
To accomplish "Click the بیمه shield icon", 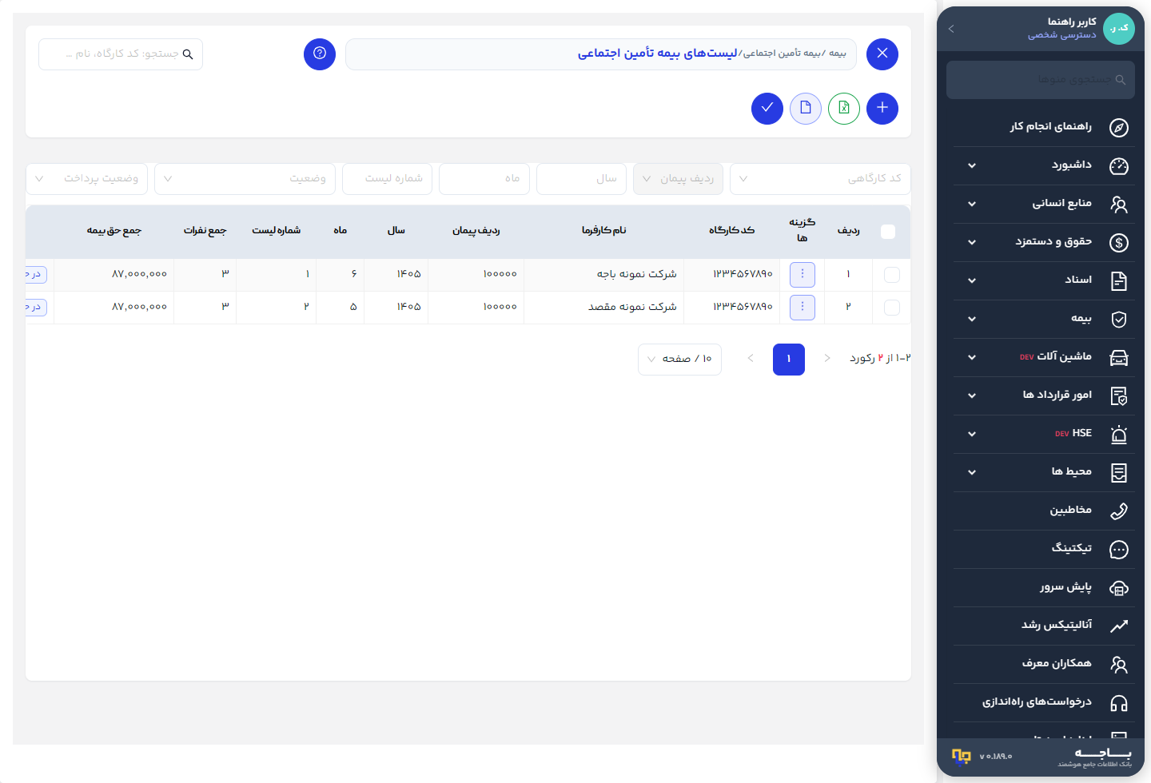I will pos(1119,320).
